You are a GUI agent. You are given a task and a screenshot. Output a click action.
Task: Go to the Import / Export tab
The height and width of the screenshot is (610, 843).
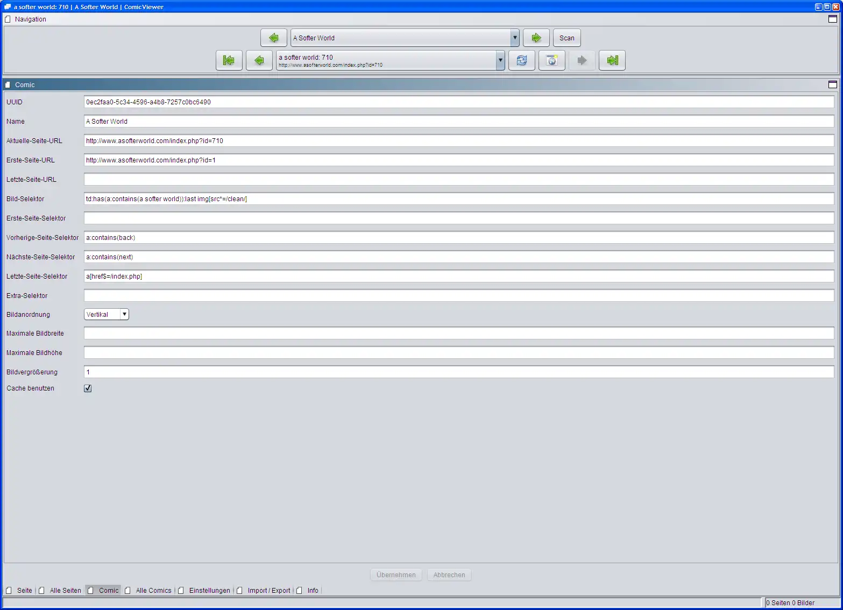coord(264,590)
